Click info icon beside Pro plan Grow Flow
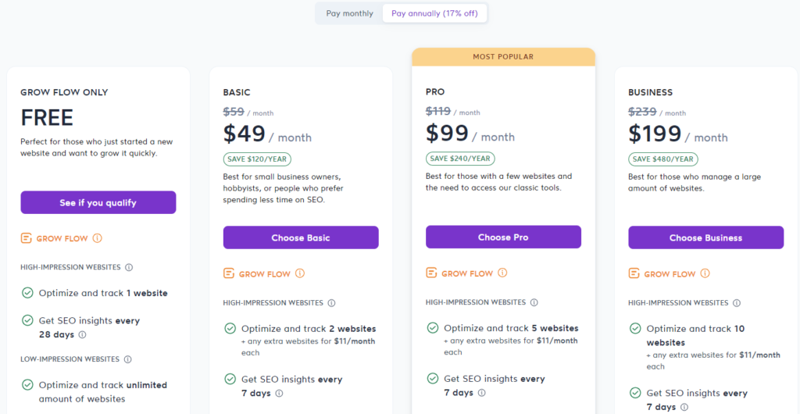The width and height of the screenshot is (800, 414). 502,273
